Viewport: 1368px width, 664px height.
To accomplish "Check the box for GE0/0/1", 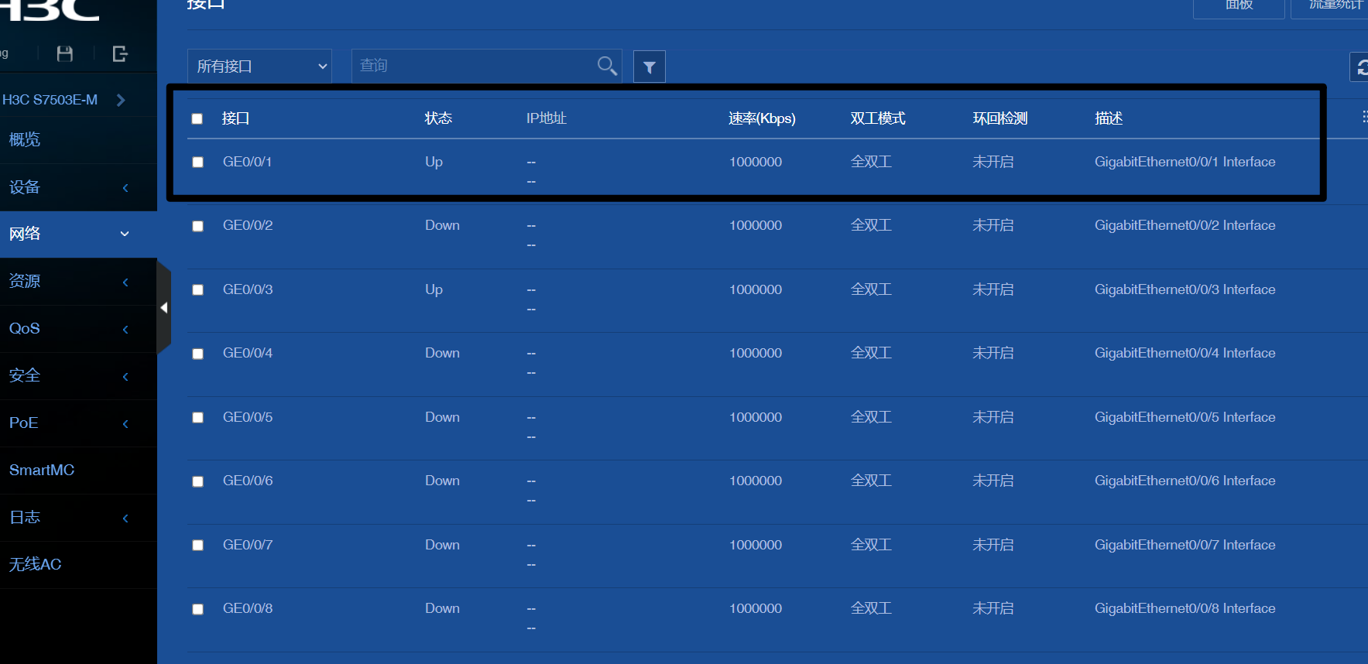I will coord(198,163).
